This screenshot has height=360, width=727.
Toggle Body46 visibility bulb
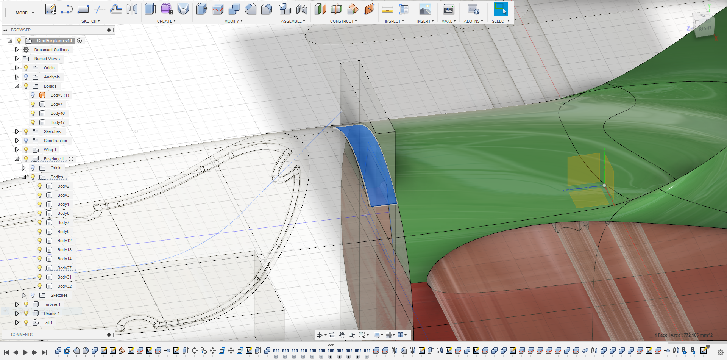[x=33, y=113]
